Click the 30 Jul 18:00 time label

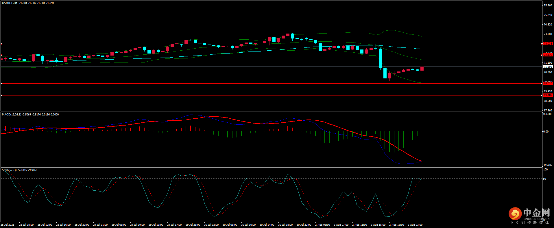pyautogui.click(x=285, y=225)
